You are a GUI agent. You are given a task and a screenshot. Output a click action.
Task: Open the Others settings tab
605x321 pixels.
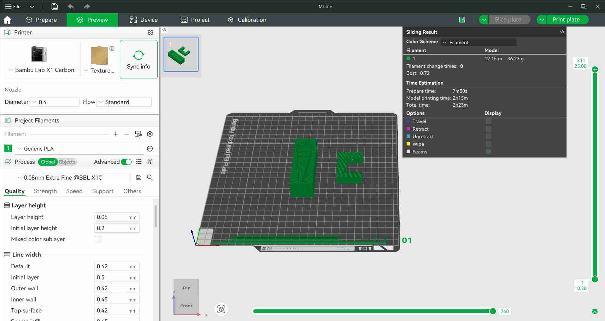pyautogui.click(x=132, y=191)
